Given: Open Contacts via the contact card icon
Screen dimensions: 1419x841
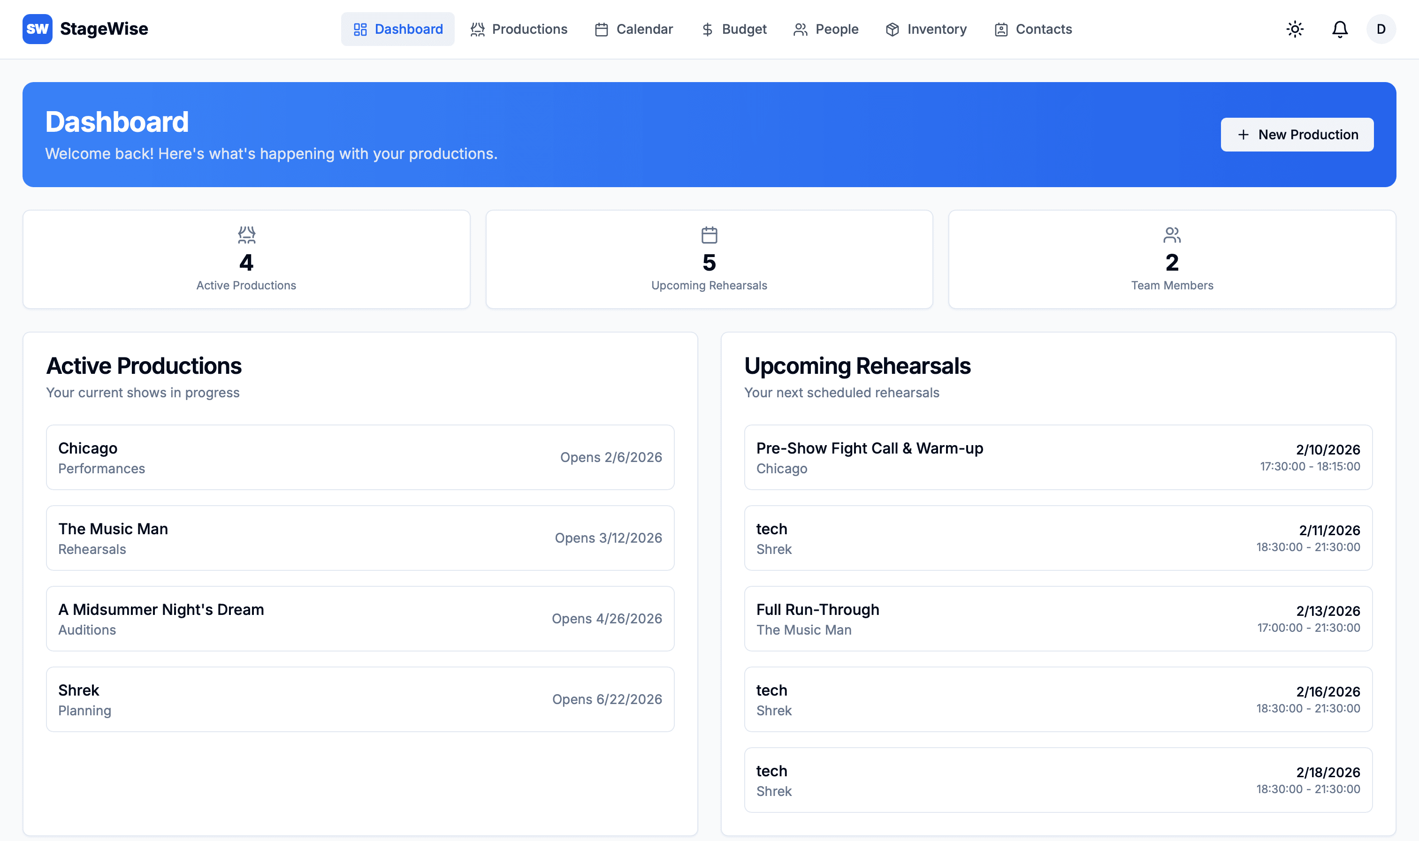Looking at the screenshot, I should click(x=1000, y=29).
